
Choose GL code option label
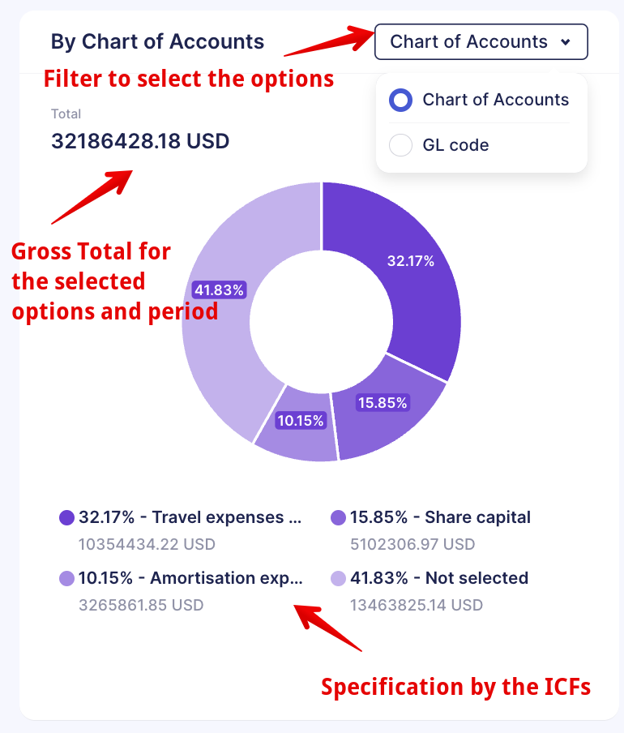[x=455, y=145]
